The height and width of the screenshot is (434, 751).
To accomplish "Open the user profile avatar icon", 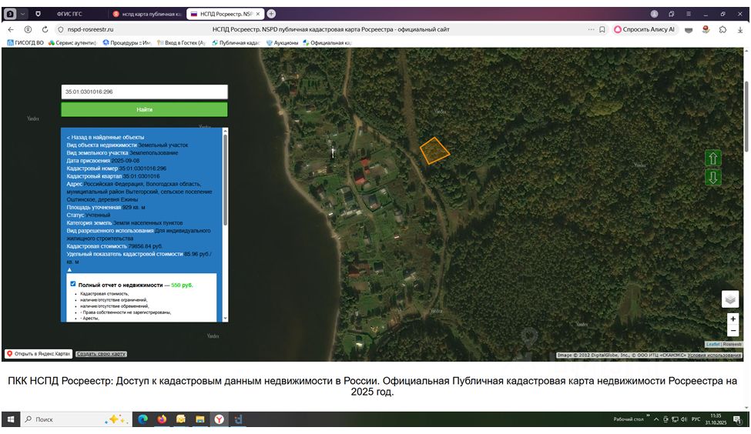I will click(x=654, y=14).
